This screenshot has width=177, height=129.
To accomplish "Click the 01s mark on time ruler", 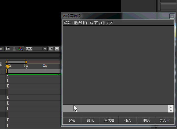I will [x=26, y=66].
